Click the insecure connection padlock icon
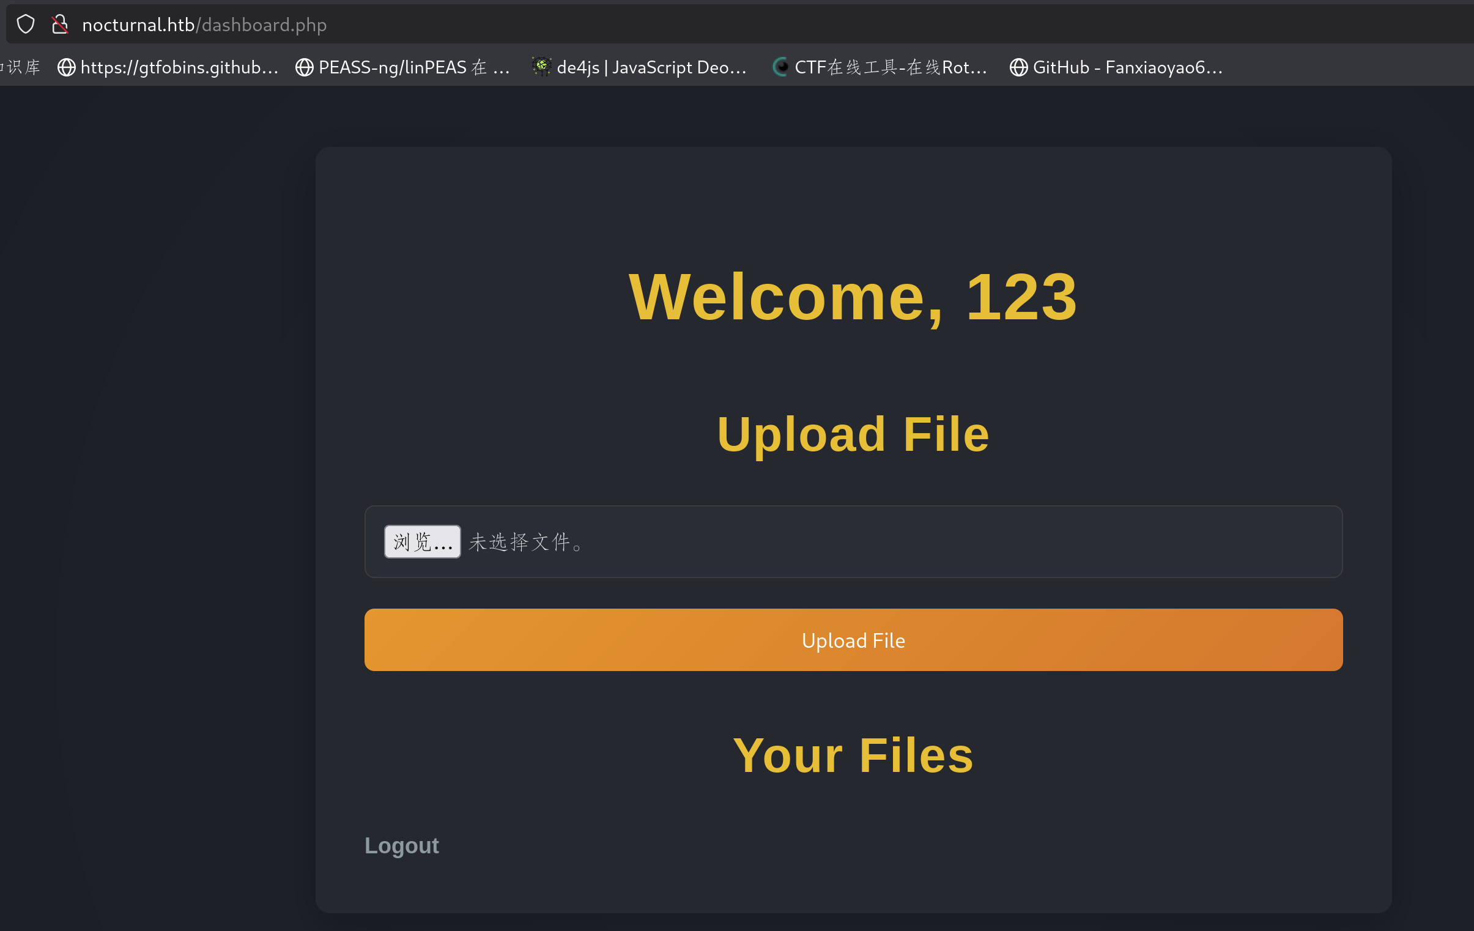The width and height of the screenshot is (1474, 931). click(59, 24)
